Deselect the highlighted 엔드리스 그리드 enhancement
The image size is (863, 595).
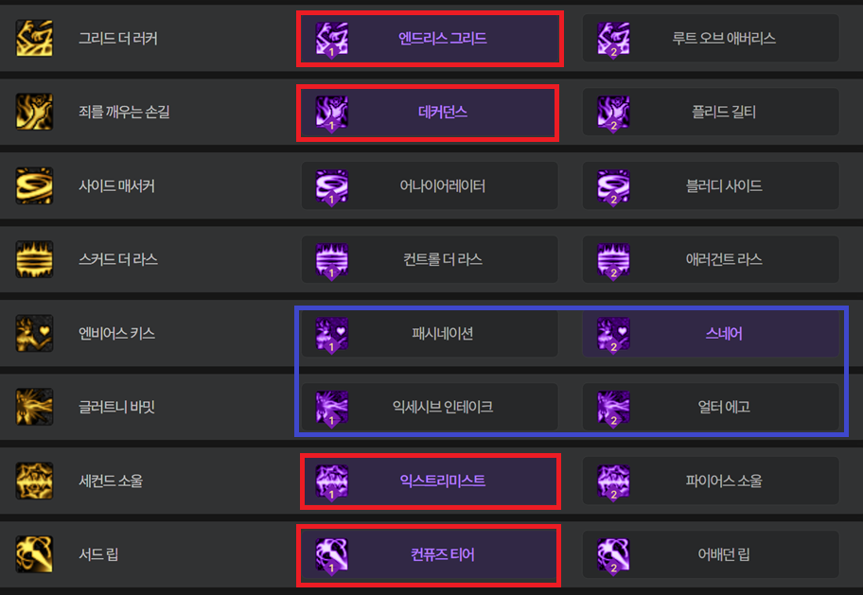click(442, 39)
